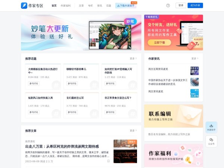
Task: Click 参与讨论 under 大纲模板征集活动 topic
Action: pyautogui.click(x=34, y=83)
